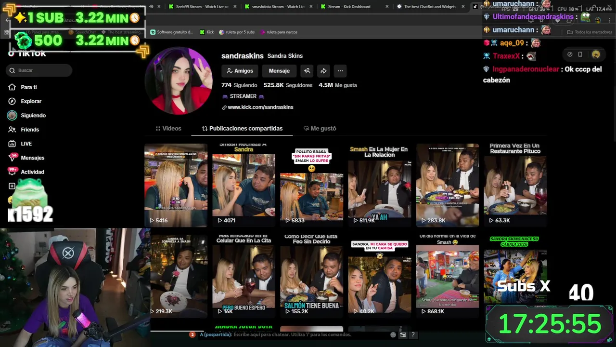Close the Stream - Kick Dashboard tab
616x347 pixels.
coord(386,7)
